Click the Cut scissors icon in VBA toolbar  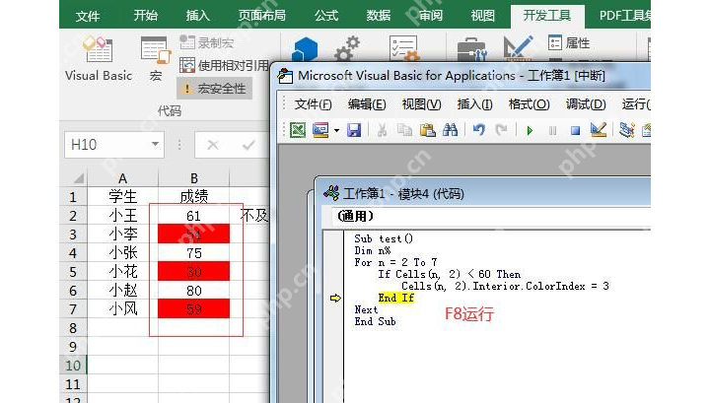[x=382, y=130]
